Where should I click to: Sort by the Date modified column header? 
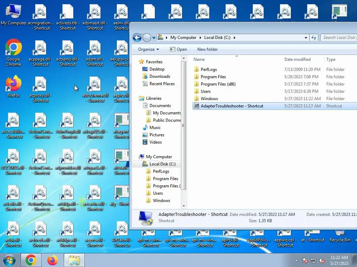(303, 59)
